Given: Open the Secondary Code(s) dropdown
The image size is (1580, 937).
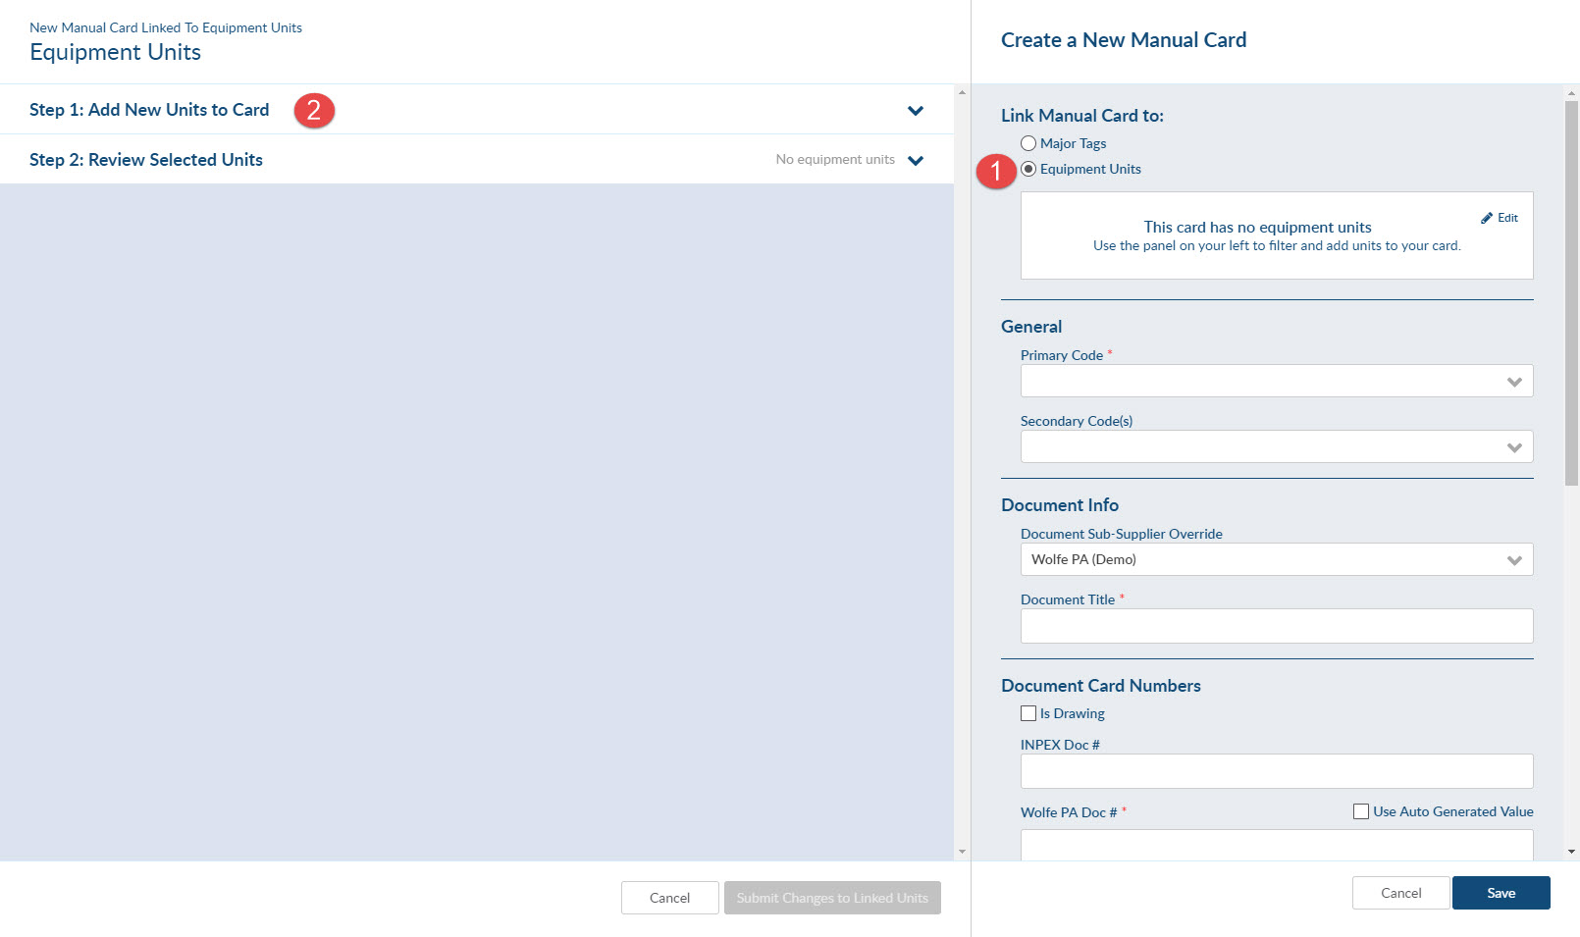Looking at the screenshot, I should click(1277, 446).
